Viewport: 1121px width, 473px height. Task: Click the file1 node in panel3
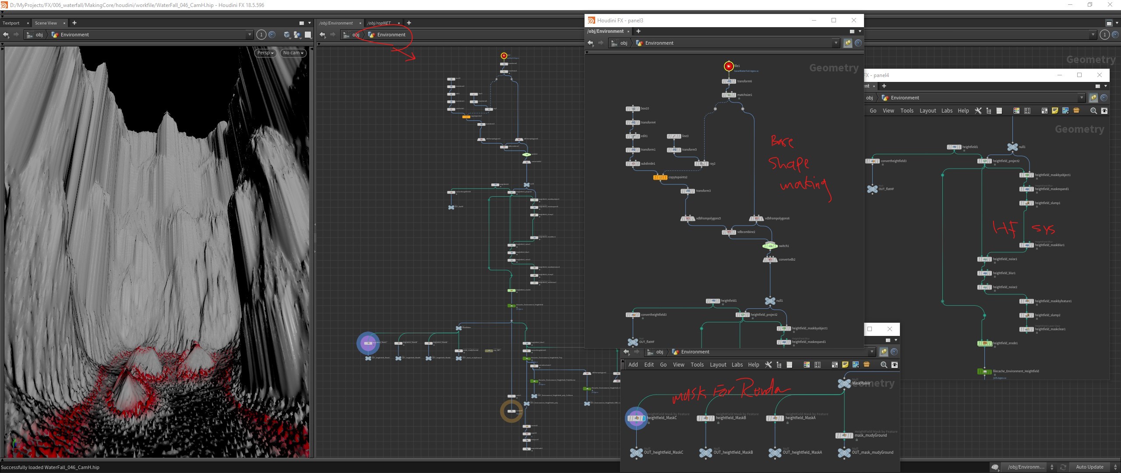coord(729,66)
